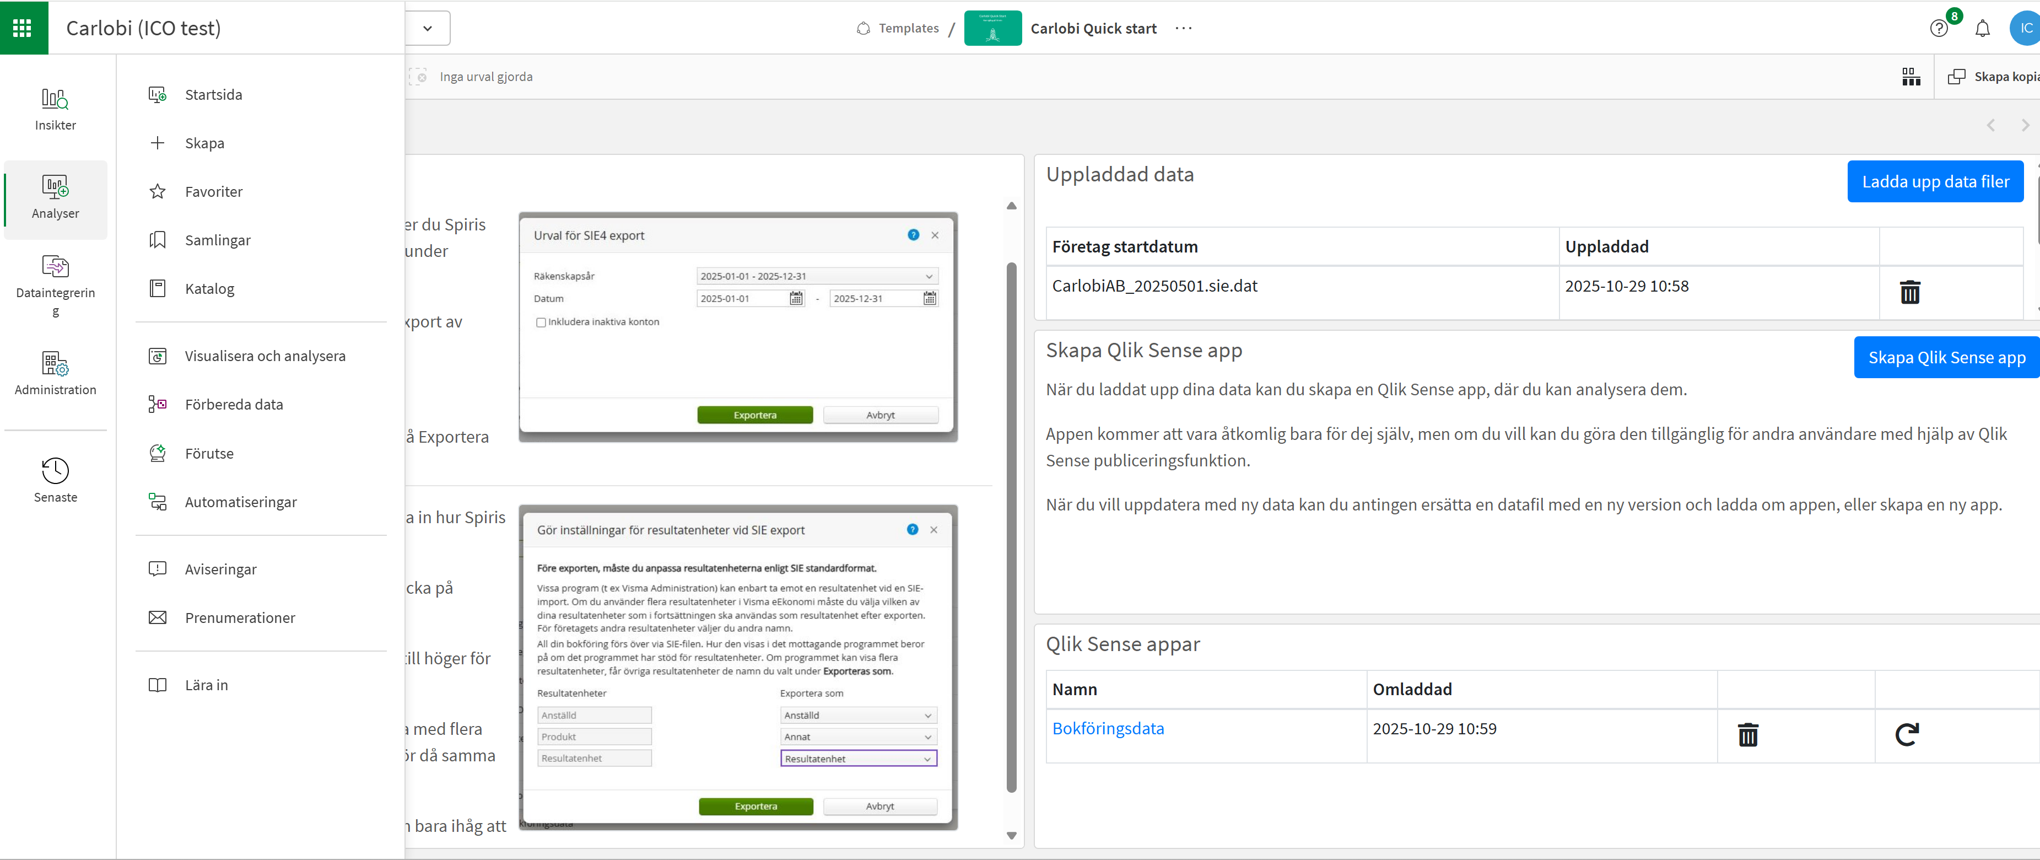The height and width of the screenshot is (860, 2040).
Task: Open Automatiseringar menu item
Action: [x=241, y=502]
